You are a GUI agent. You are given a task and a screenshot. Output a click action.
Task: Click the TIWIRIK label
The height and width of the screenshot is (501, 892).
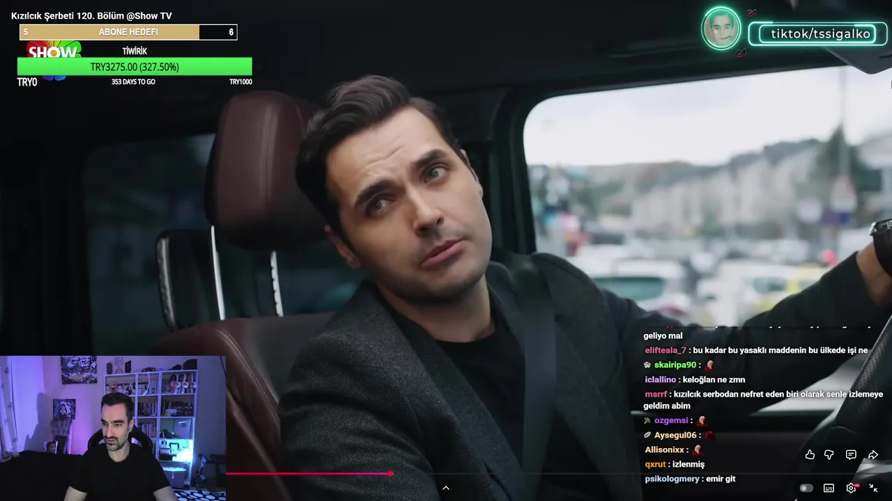tap(134, 51)
